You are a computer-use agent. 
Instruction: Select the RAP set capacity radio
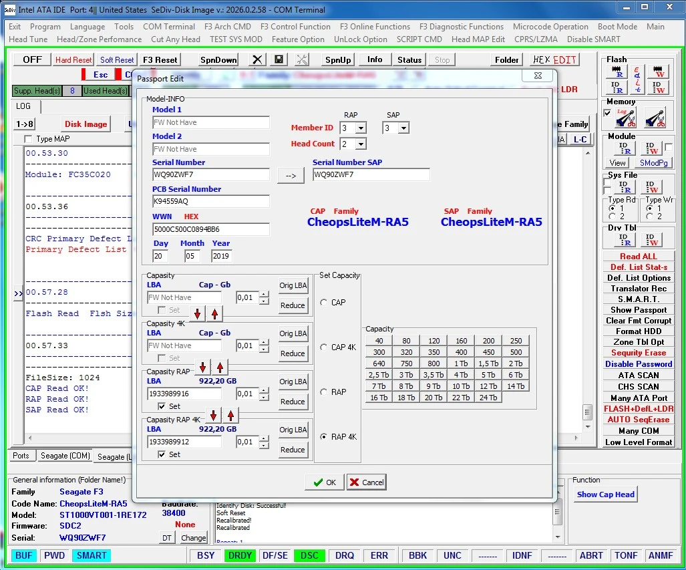[324, 392]
